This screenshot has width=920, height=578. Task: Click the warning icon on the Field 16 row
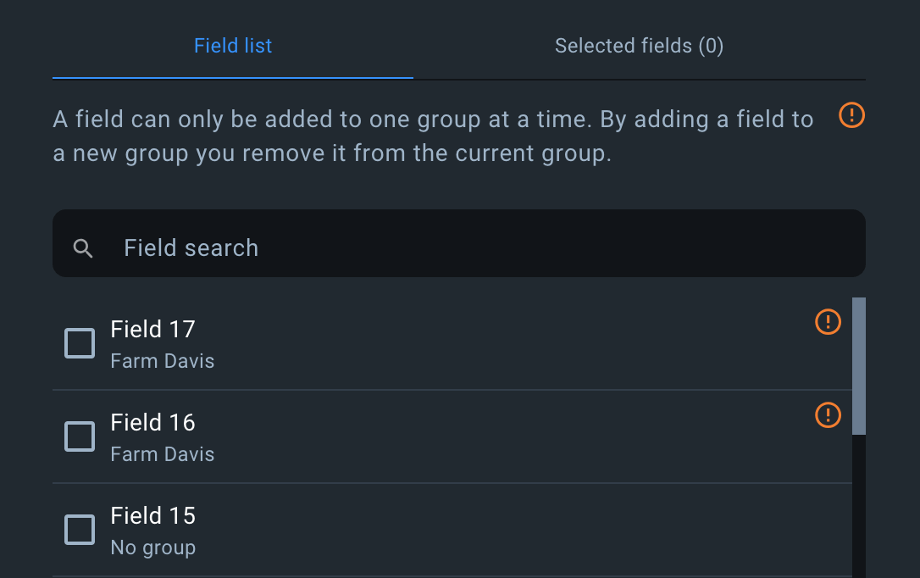click(x=828, y=415)
